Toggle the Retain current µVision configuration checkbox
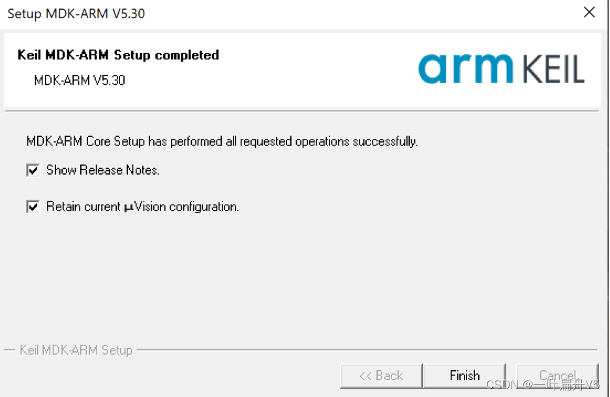The image size is (610, 397). [x=33, y=207]
